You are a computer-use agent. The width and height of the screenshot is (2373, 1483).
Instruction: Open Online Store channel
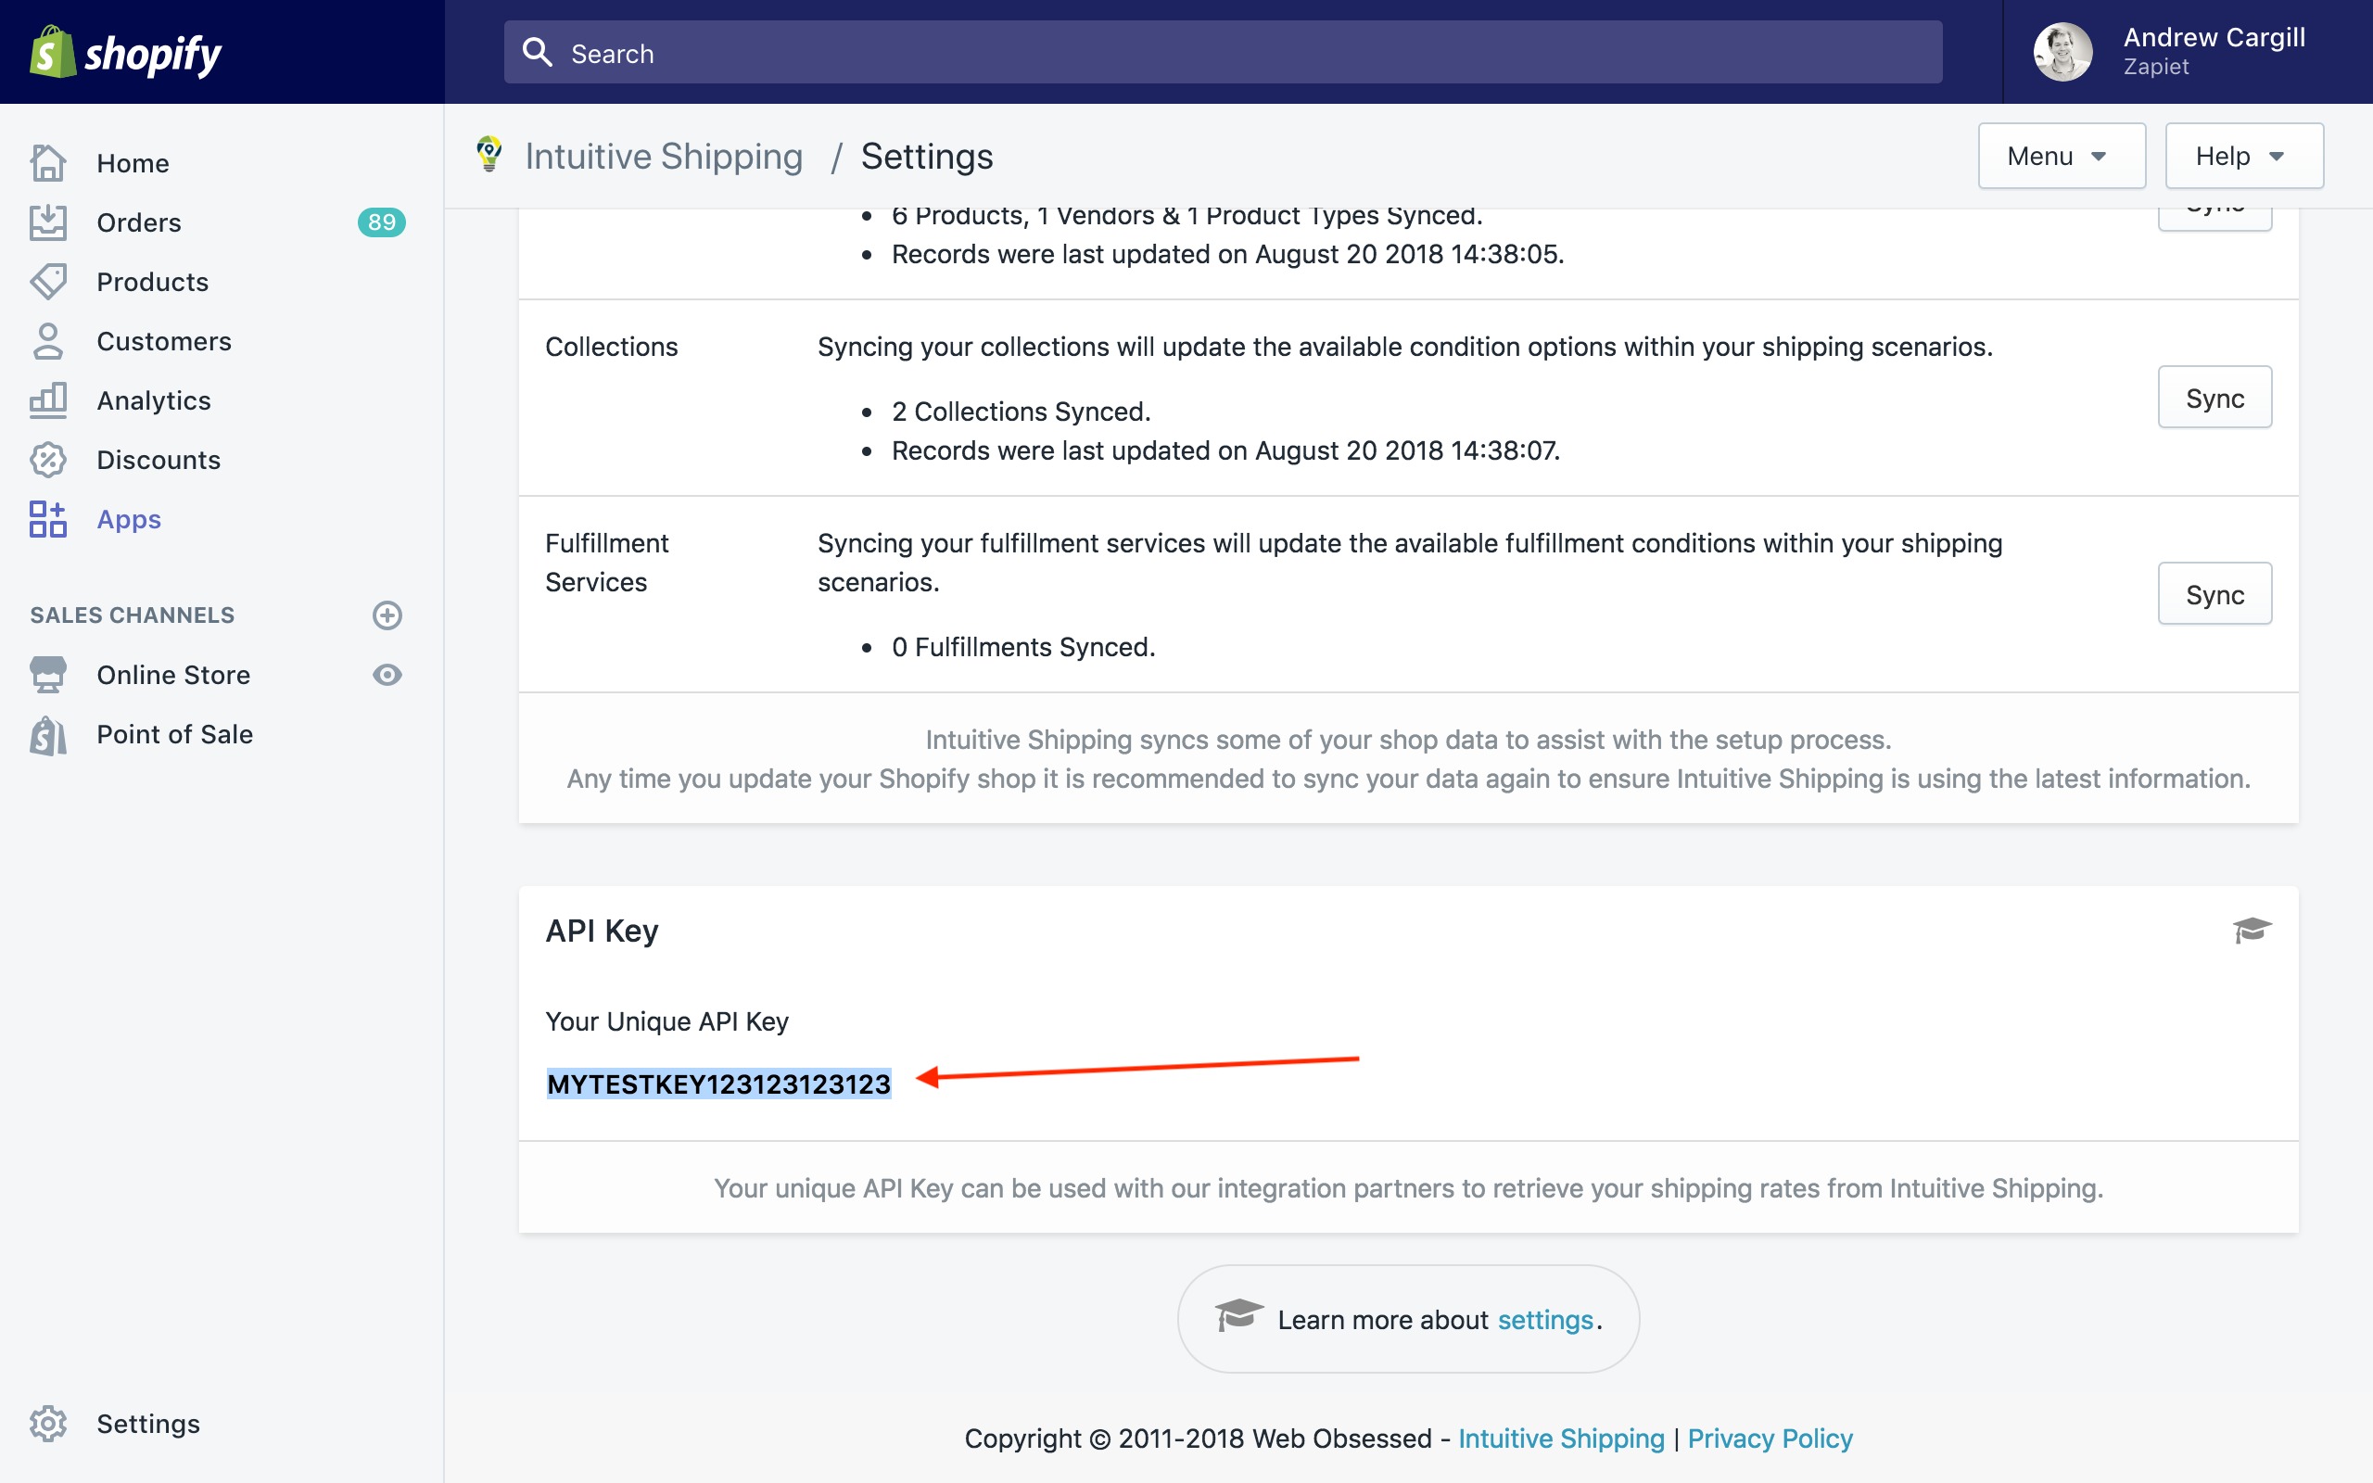click(x=173, y=675)
